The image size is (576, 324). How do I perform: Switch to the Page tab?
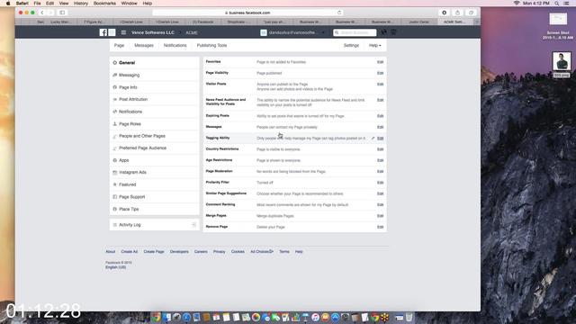[x=119, y=46]
